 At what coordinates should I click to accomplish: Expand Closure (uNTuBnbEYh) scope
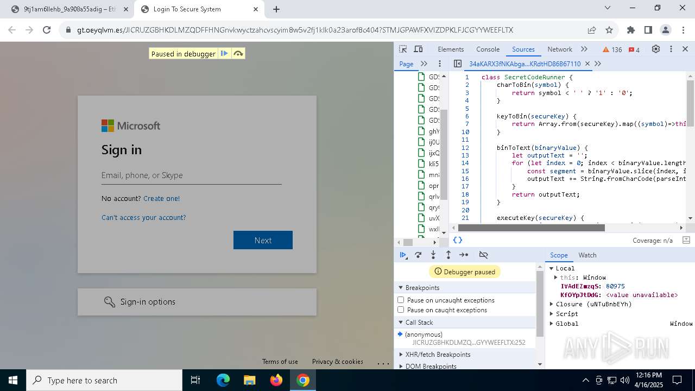point(551,304)
